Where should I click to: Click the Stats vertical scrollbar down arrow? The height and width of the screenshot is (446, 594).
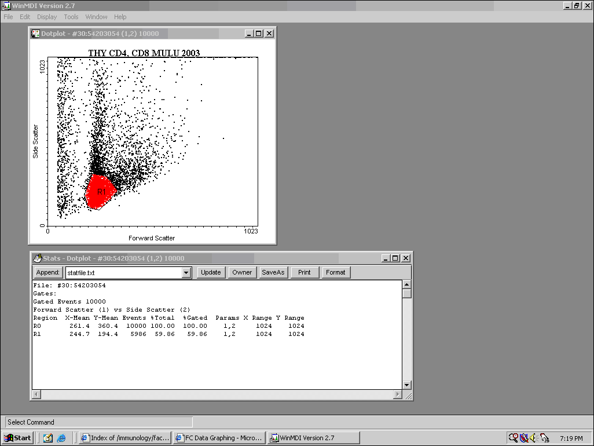coord(407,385)
